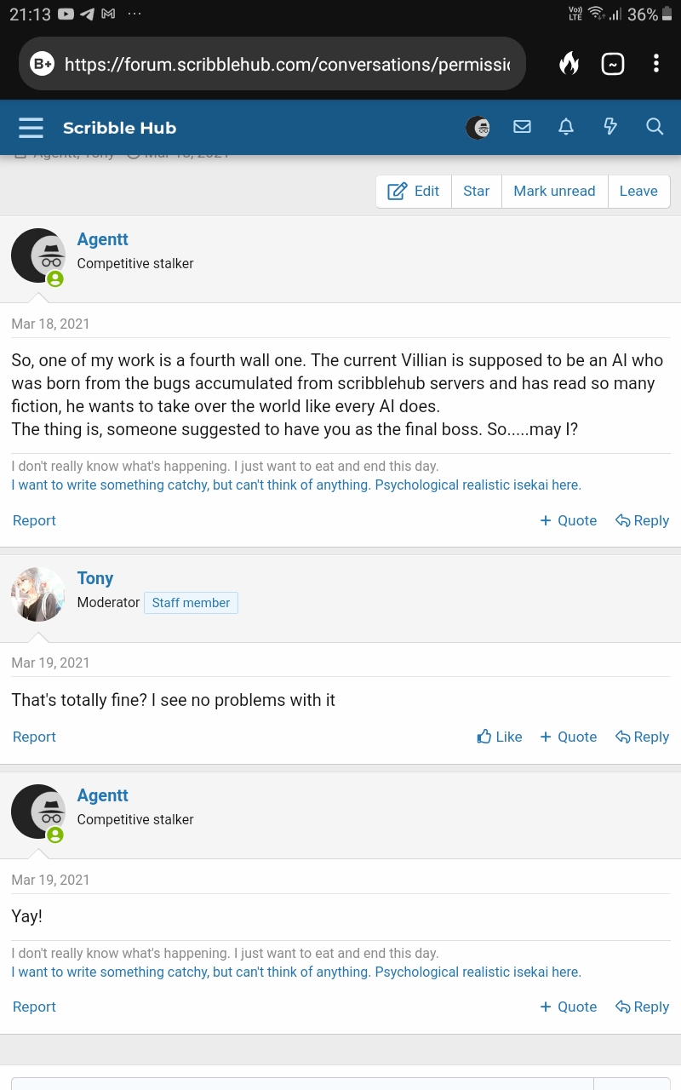Report the first Agentt message
This screenshot has height=1090, width=681.
34,520
